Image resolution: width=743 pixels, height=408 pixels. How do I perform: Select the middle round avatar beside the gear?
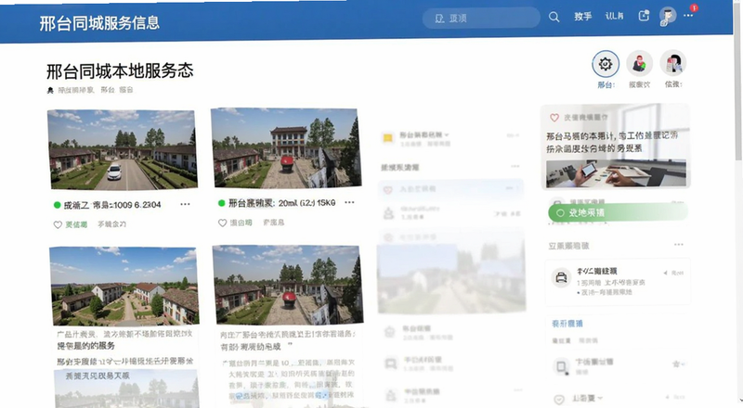pyautogui.click(x=639, y=63)
